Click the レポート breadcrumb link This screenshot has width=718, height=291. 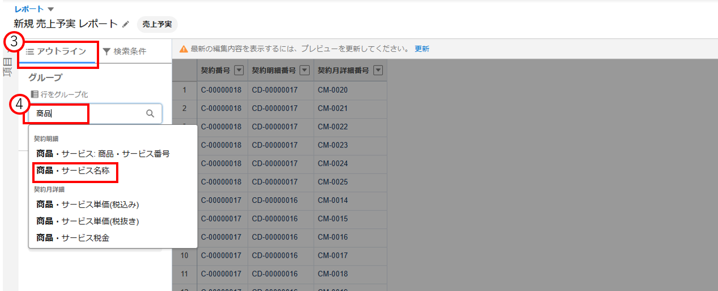[29, 9]
